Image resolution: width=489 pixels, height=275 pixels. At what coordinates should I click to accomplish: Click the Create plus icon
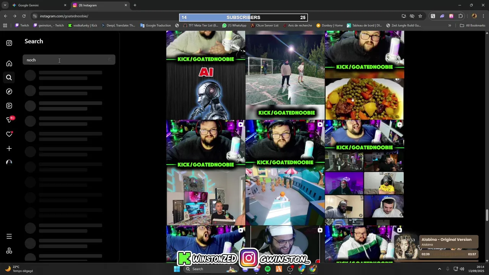coord(9,149)
